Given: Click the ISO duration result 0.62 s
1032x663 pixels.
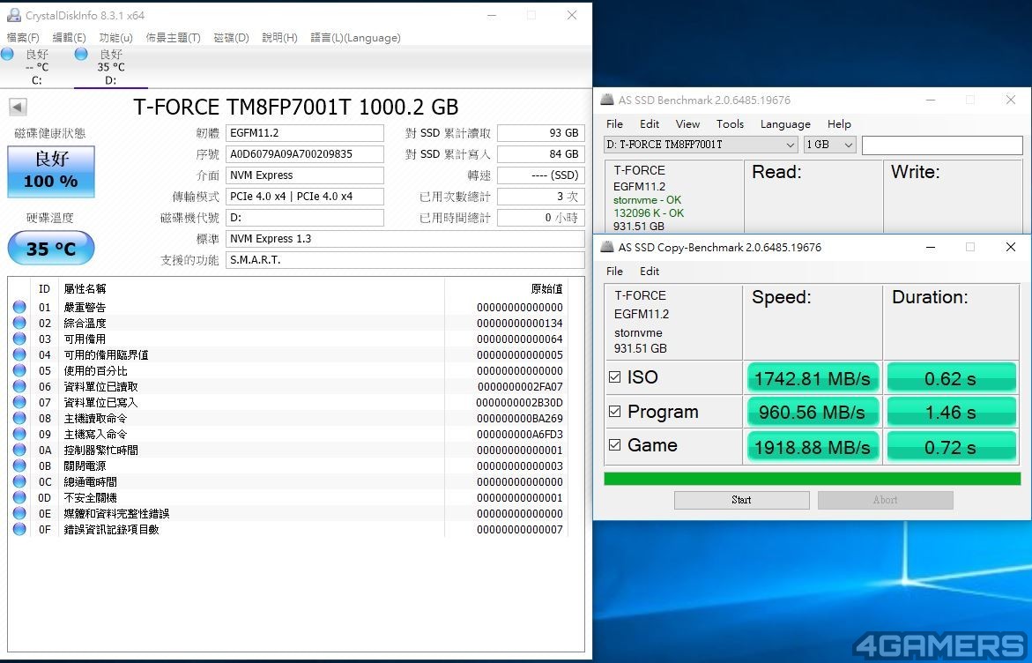Looking at the screenshot, I should (x=951, y=378).
